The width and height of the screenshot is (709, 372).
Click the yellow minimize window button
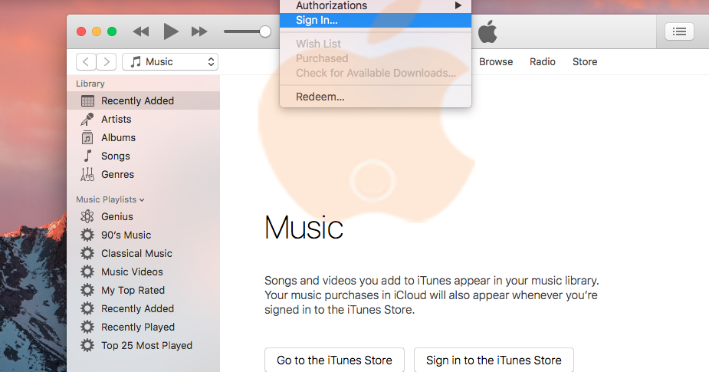97,31
